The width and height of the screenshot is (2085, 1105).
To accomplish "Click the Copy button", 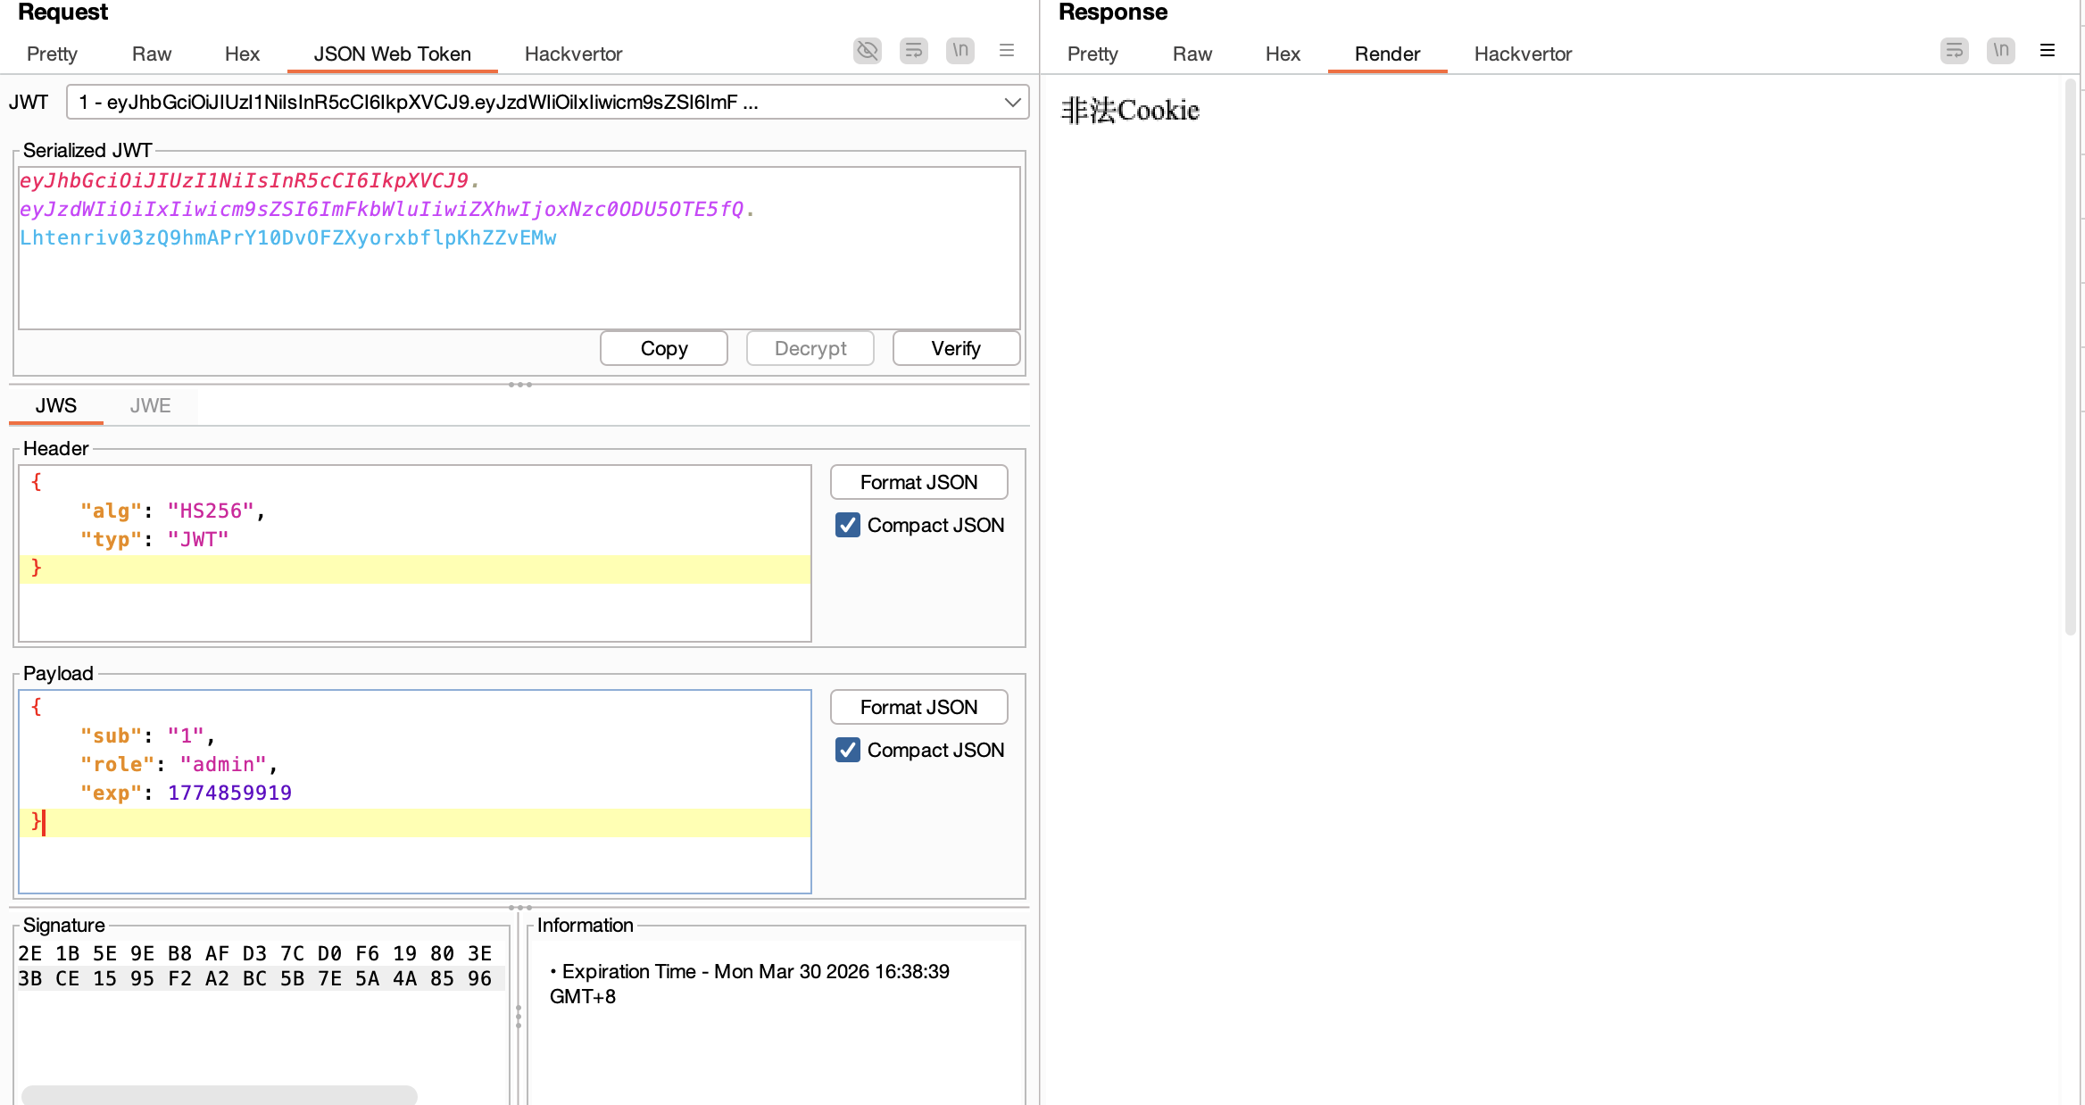I will 664,348.
